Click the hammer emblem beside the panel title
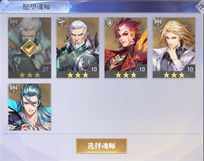 click(x=5, y=7)
